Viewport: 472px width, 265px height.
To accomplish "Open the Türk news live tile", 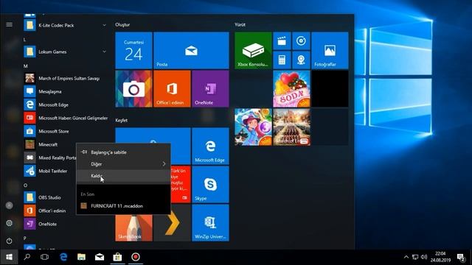I will 181,185.
